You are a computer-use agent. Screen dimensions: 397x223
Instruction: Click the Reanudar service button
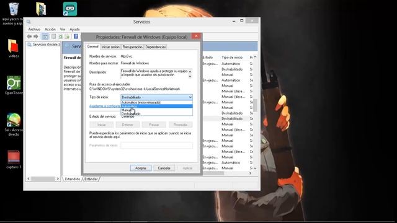point(181,125)
